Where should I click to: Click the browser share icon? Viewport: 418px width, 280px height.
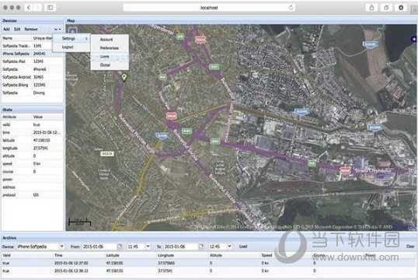coord(371,8)
